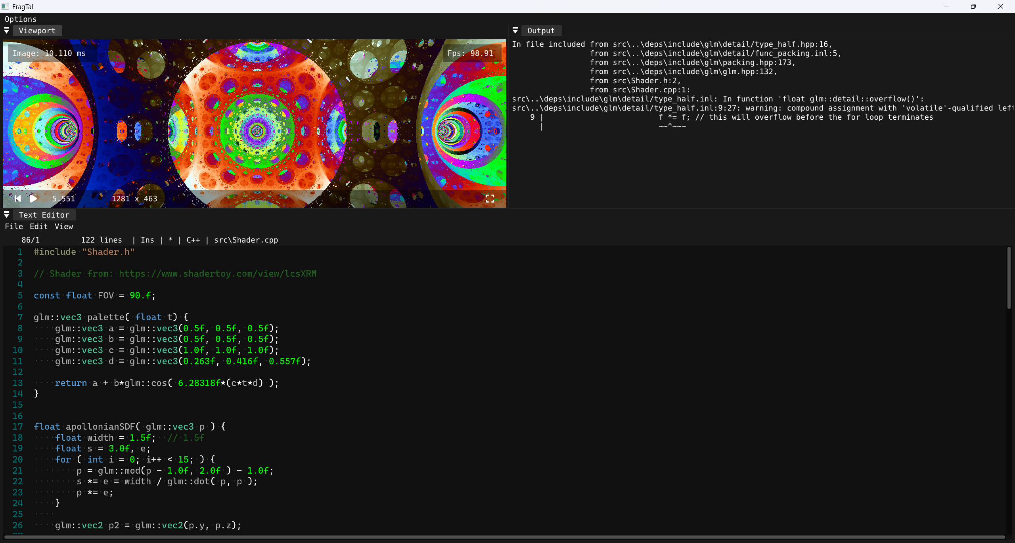Select the Output tab
This screenshot has height=543, width=1015.
pyautogui.click(x=541, y=31)
